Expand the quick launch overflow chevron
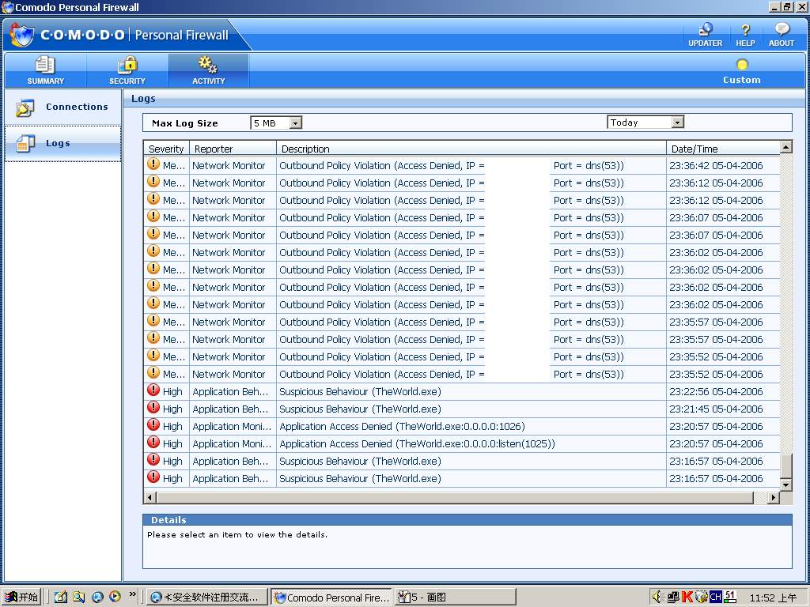This screenshot has width=810, height=607. 133,594
